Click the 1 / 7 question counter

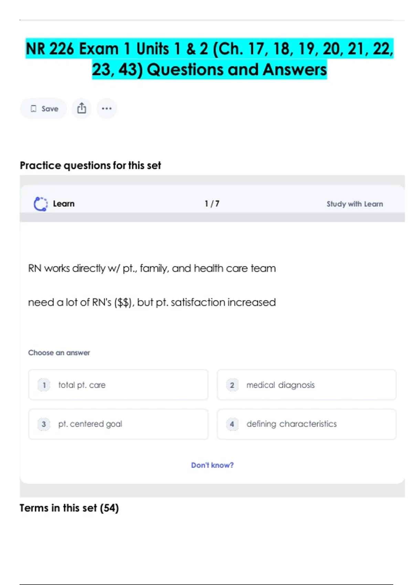pyautogui.click(x=212, y=204)
